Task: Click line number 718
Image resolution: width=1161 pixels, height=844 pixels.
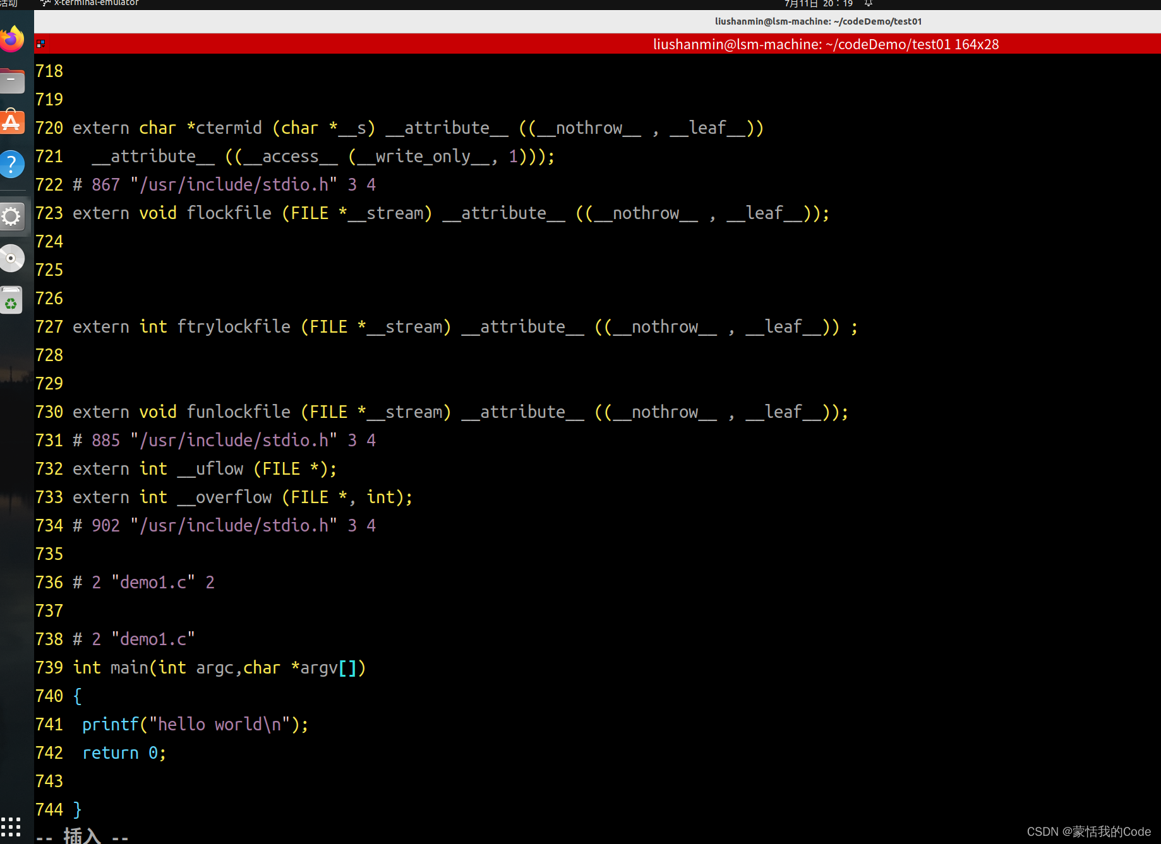Action: click(49, 71)
